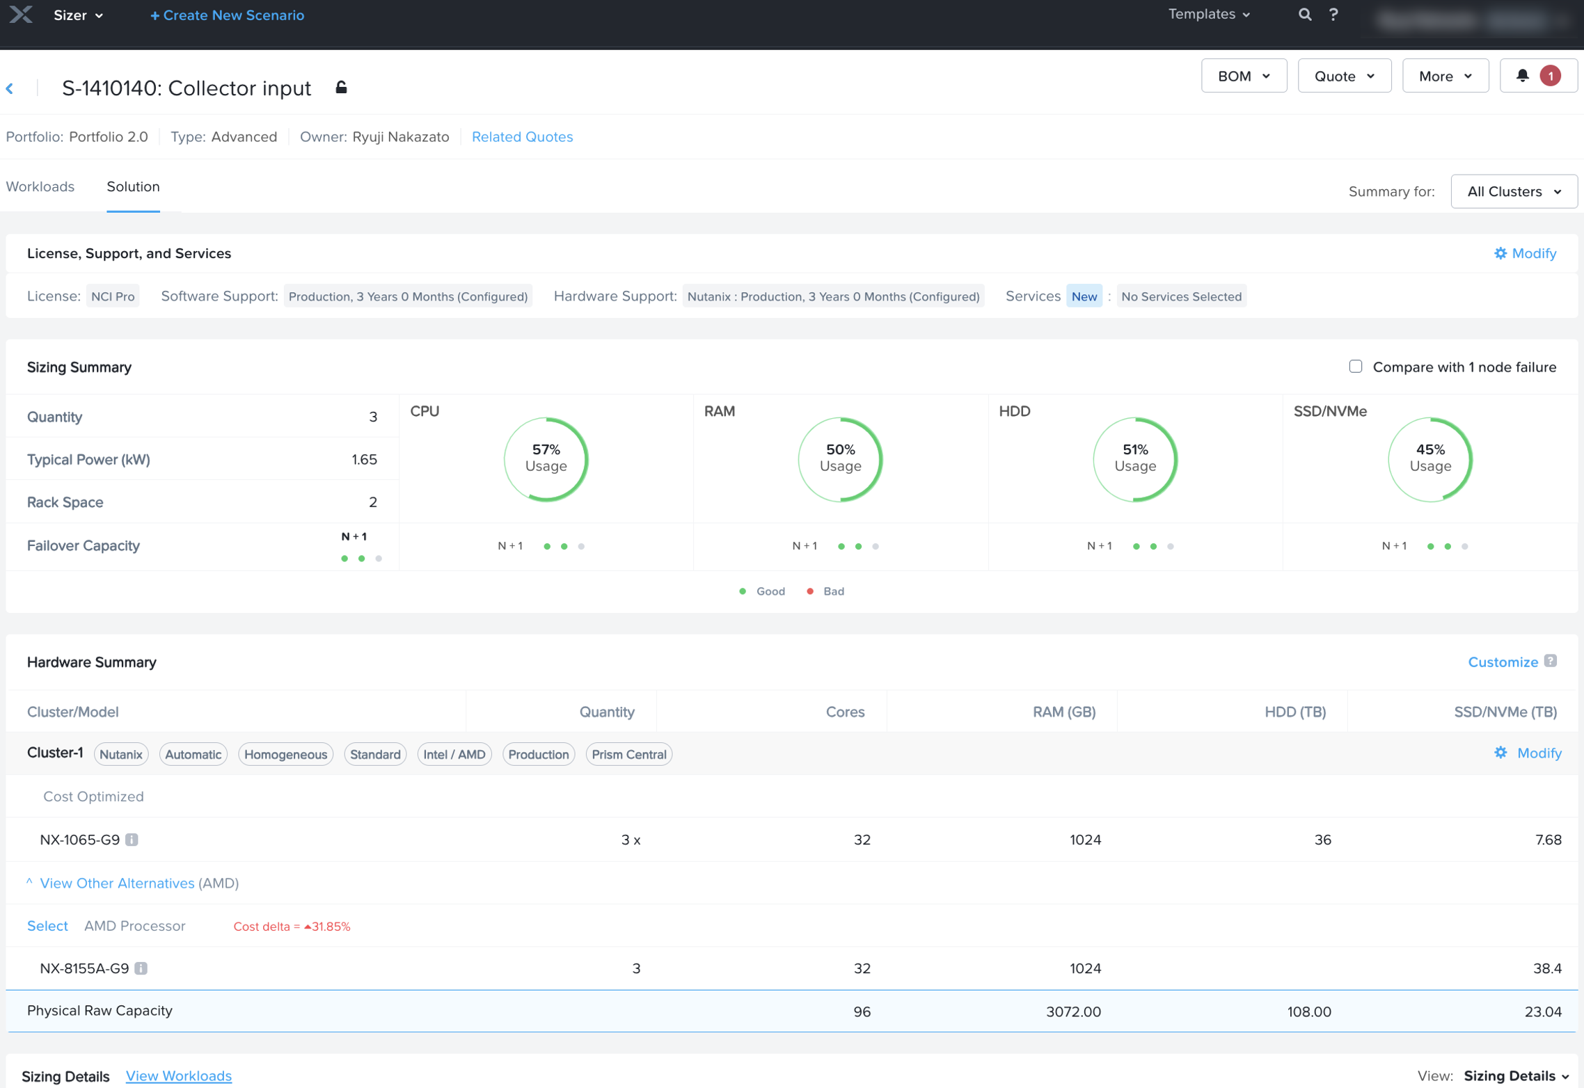Open the search magnifier icon
The width and height of the screenshot is (1584, 1088).
tap(1305, 15)
